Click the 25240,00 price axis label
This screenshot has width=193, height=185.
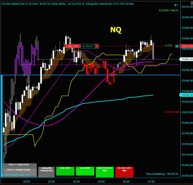[x=187, y=81]
